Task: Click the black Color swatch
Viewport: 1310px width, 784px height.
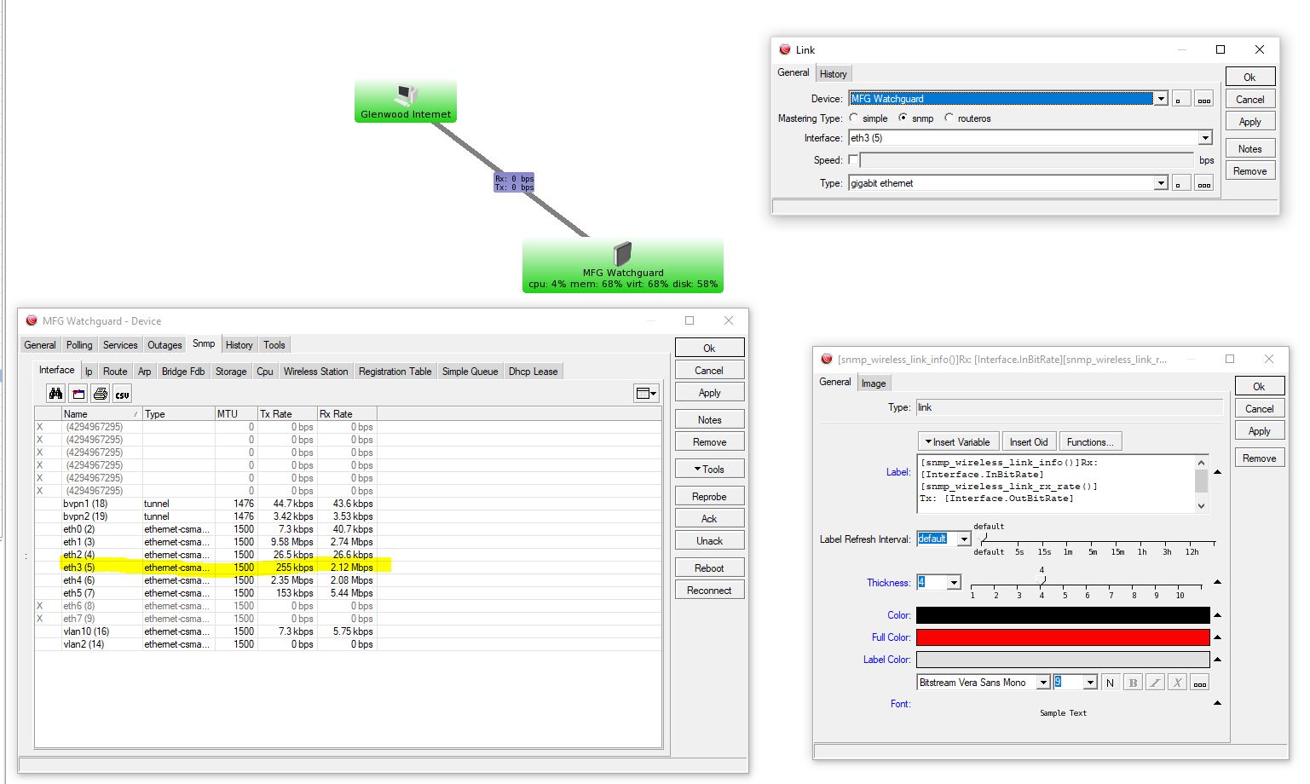Action: [x=1063, y=615]
